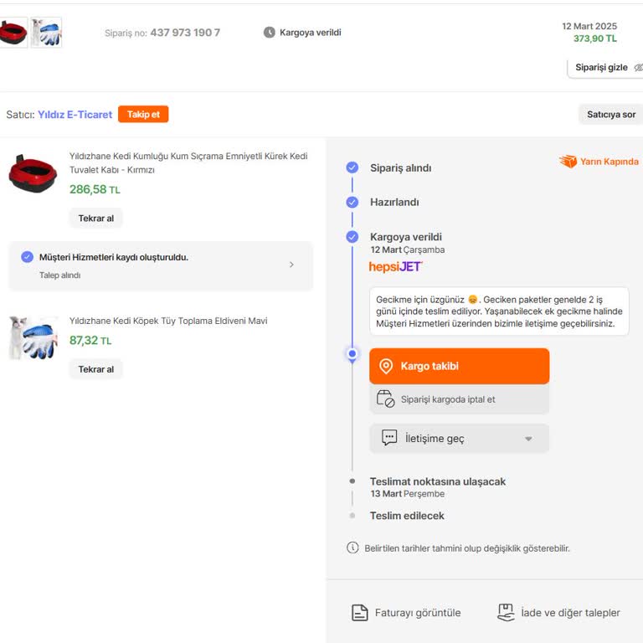Open the Müşteri Hizmetleri kaydı chevron
The height and width of the screenshot is (643, 643).
point(291,265)
